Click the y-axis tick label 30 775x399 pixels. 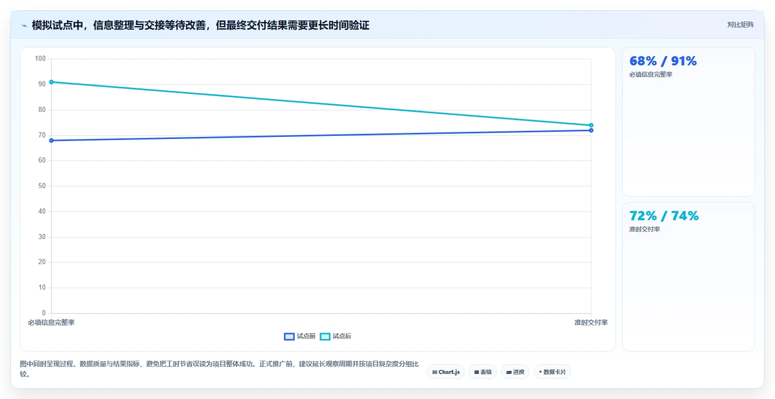click(x=42, y=237)
